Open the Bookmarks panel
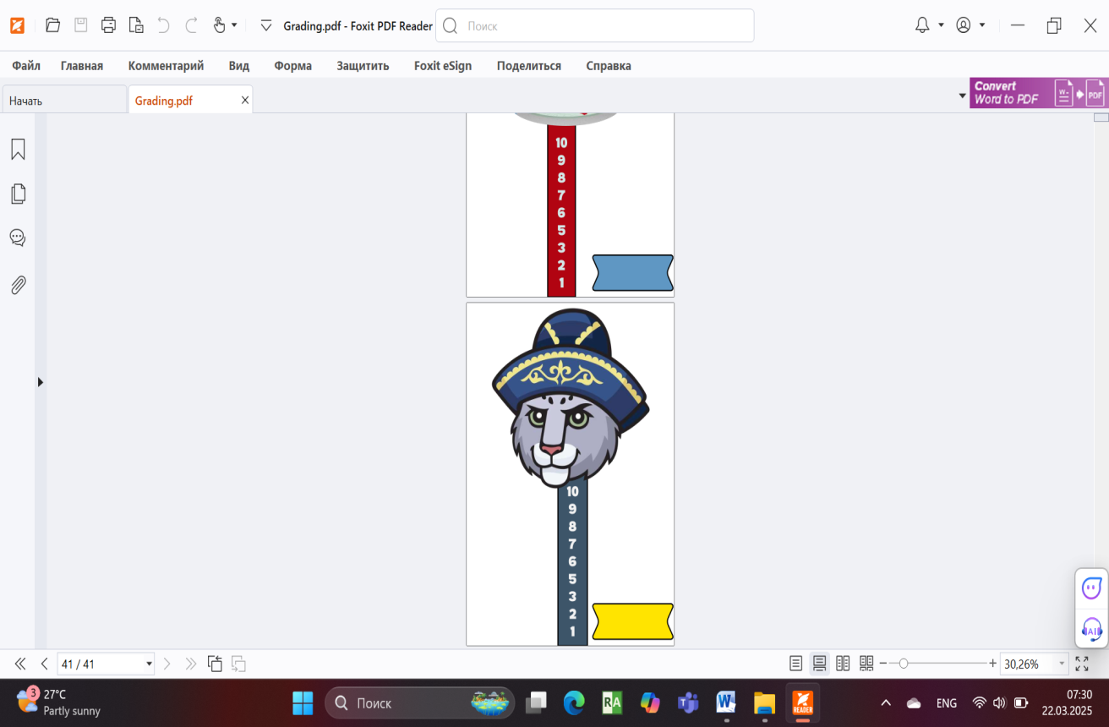Image resolution: width=1109 pixels, height=727 pixels. pyautogui.click(x=18, y=150)
